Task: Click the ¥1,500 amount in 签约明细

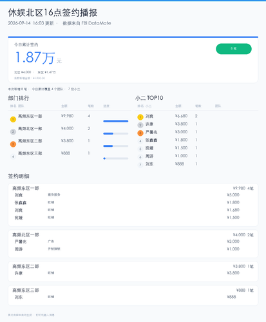Action: point(233,218)
